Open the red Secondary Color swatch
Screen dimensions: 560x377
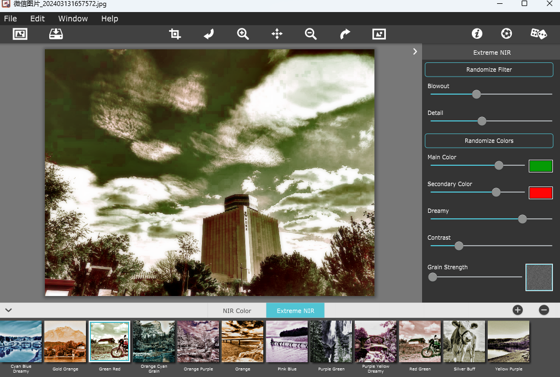tap(541, 193)
